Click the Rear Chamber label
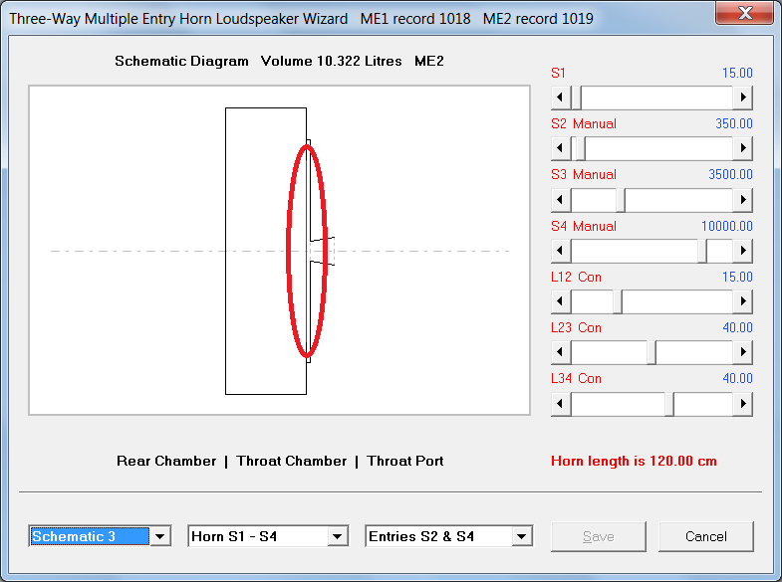Screen dimensions: 782x582 (166, 461)
